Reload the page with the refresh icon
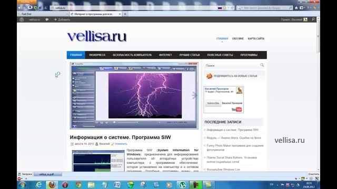This screenshot has width=337, height=189. coord(232,8)
